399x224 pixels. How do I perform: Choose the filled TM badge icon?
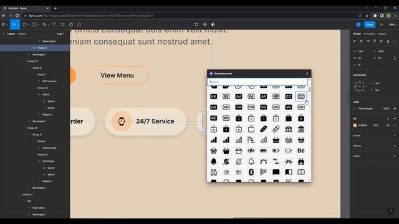(x=238, y=107)
